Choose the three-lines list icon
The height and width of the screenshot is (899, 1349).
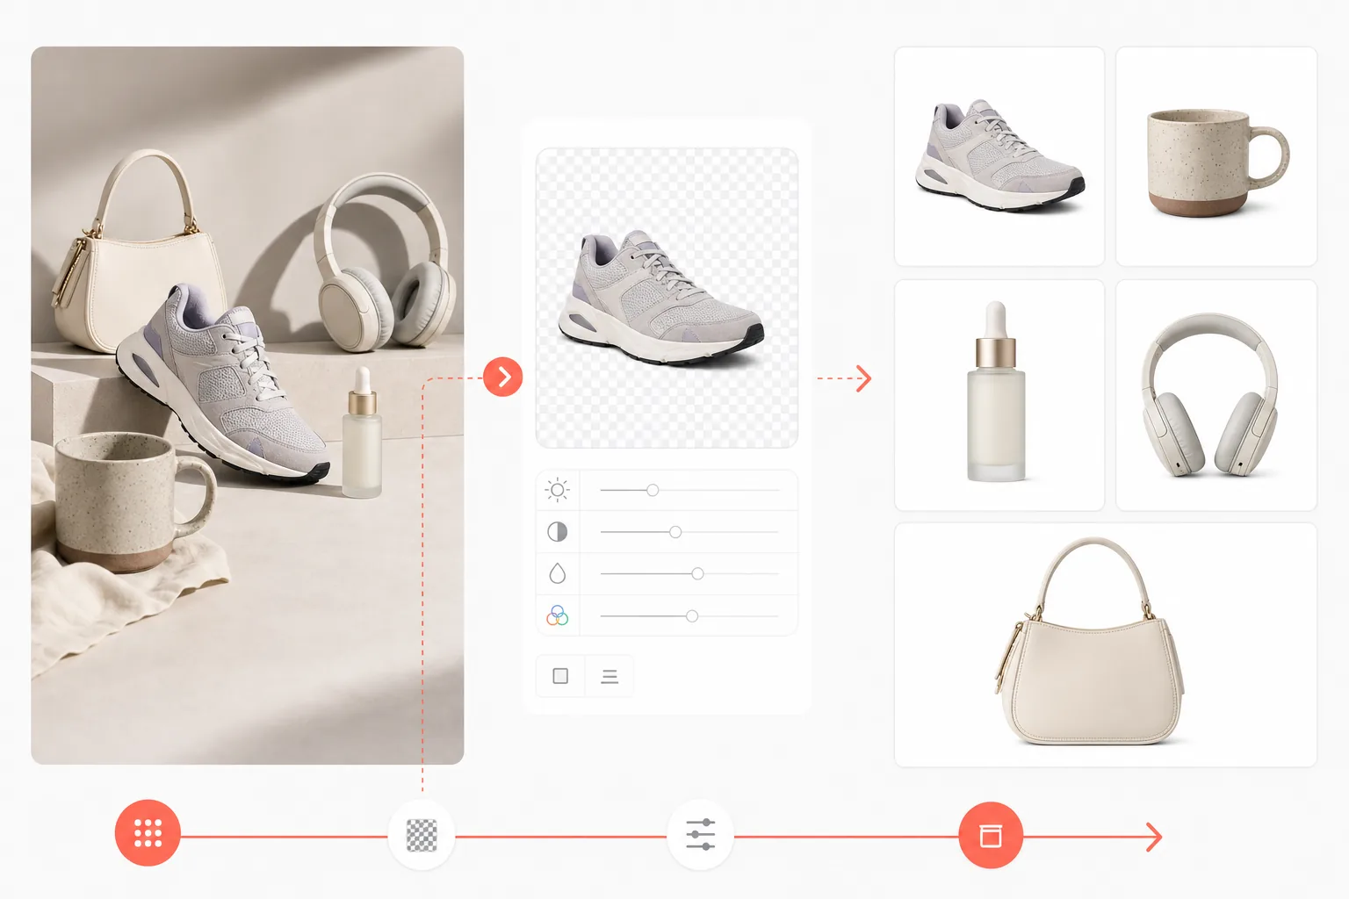pos(610,676)
